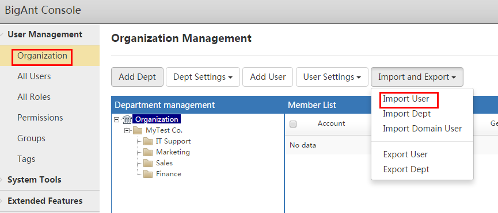Select the MyTest Co. department label
This screenshot has width=498, height=213.
click(164, 130)
